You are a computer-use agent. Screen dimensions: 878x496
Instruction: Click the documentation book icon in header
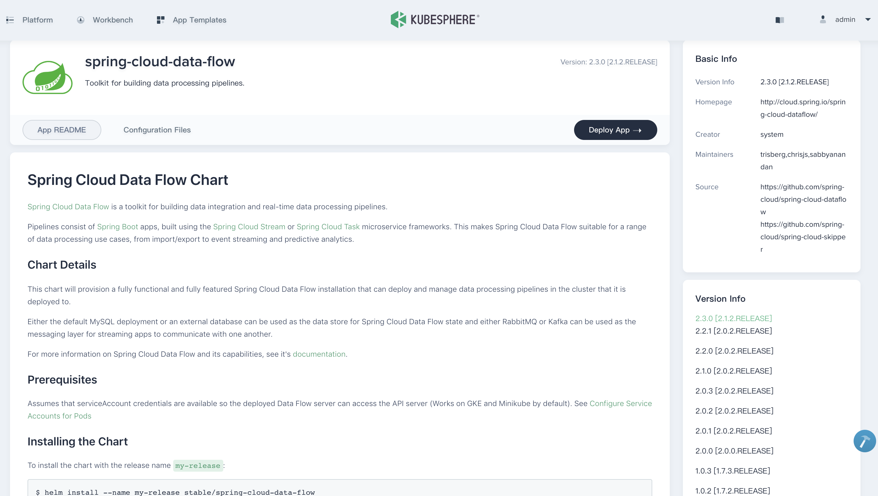(x=780, y=20)
